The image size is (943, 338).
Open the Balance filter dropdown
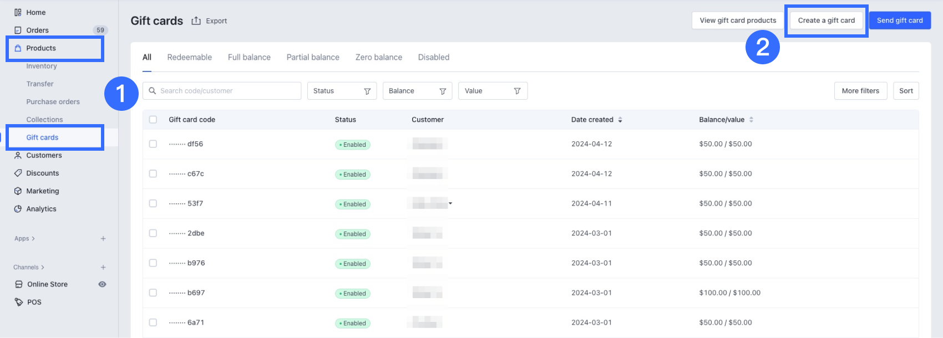click(x=417, y=91)
